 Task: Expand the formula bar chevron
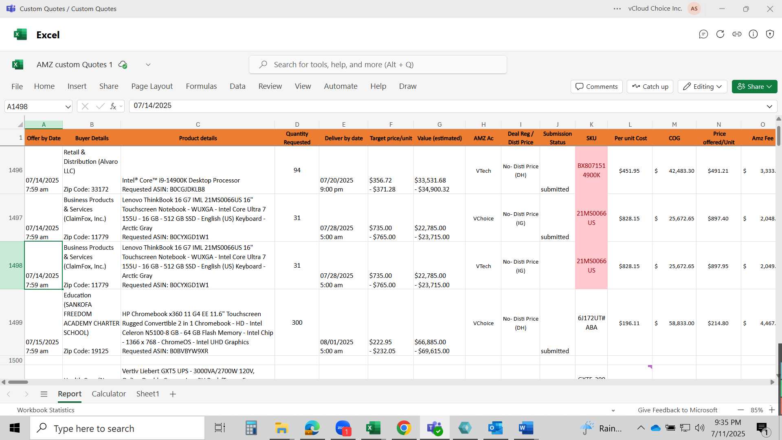pos(769,107)
